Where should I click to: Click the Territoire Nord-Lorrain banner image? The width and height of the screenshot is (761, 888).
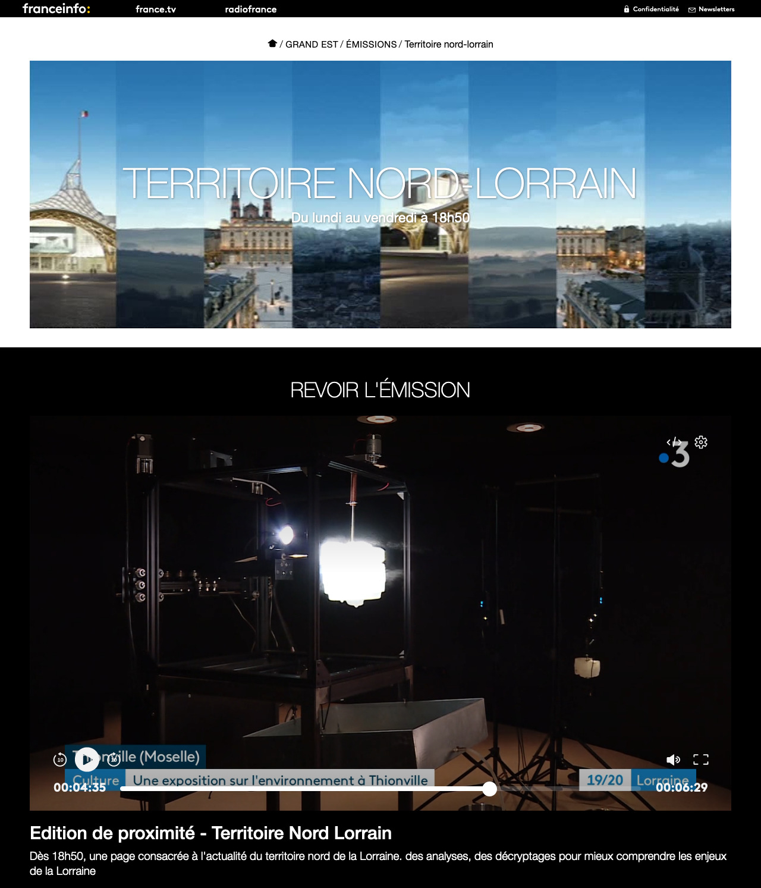point(380,194)
